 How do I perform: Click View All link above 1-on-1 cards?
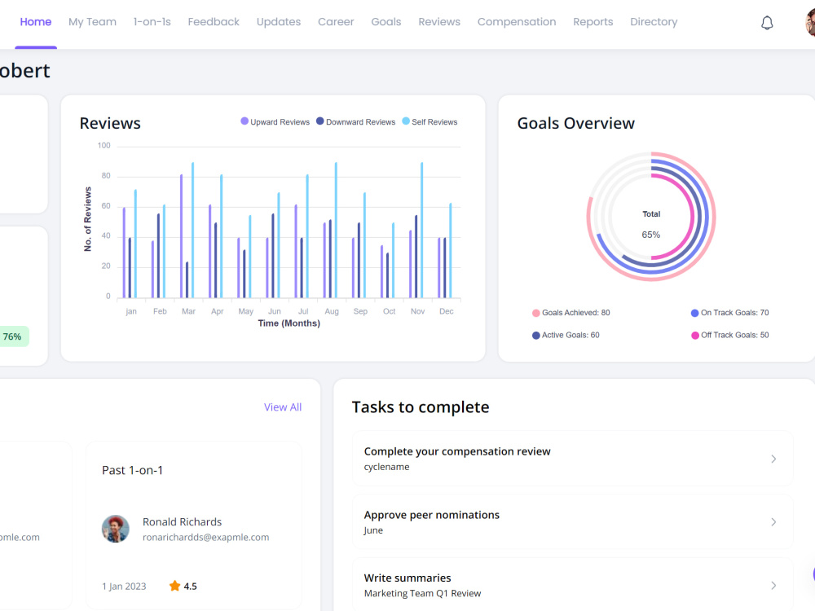(x=283, y=407)
